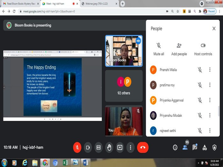Mute Priyanshu Modak's microphone
The image size is (223, 167).
tap(200, 115)
